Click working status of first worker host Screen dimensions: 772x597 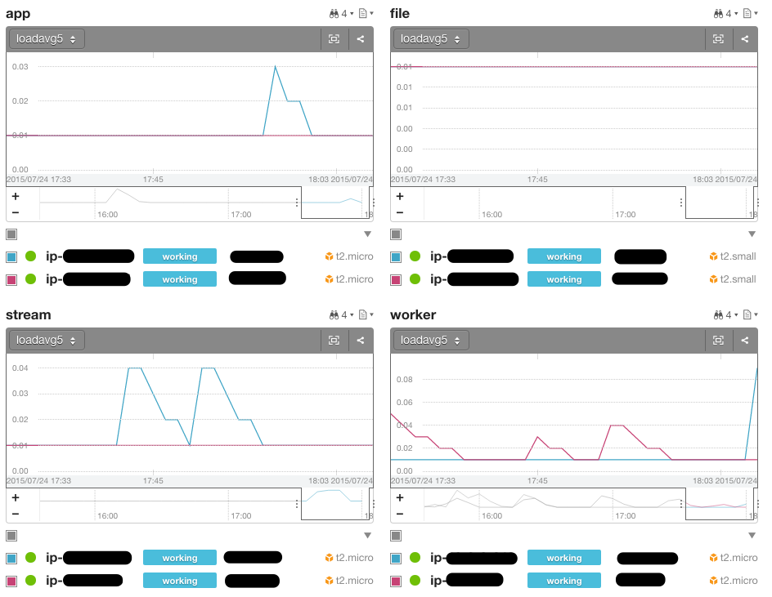[x=564, y=558]
